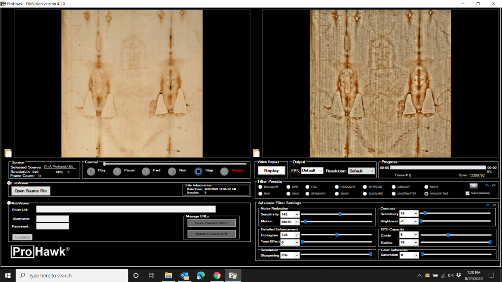Step forward with the Fwd icon
The image size is (502, 282).
(x=146, y=172)
